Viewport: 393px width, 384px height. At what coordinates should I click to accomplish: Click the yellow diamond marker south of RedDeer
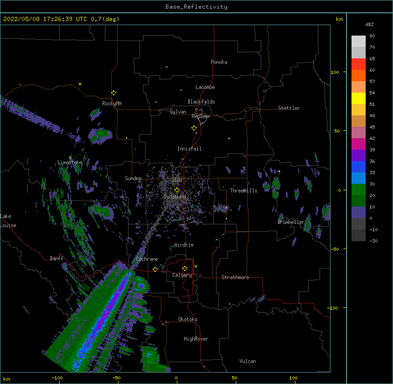[194, 128]
